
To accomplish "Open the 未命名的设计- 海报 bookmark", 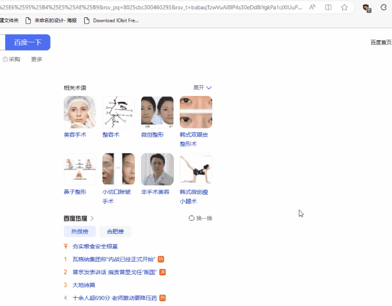I will 51,20.
